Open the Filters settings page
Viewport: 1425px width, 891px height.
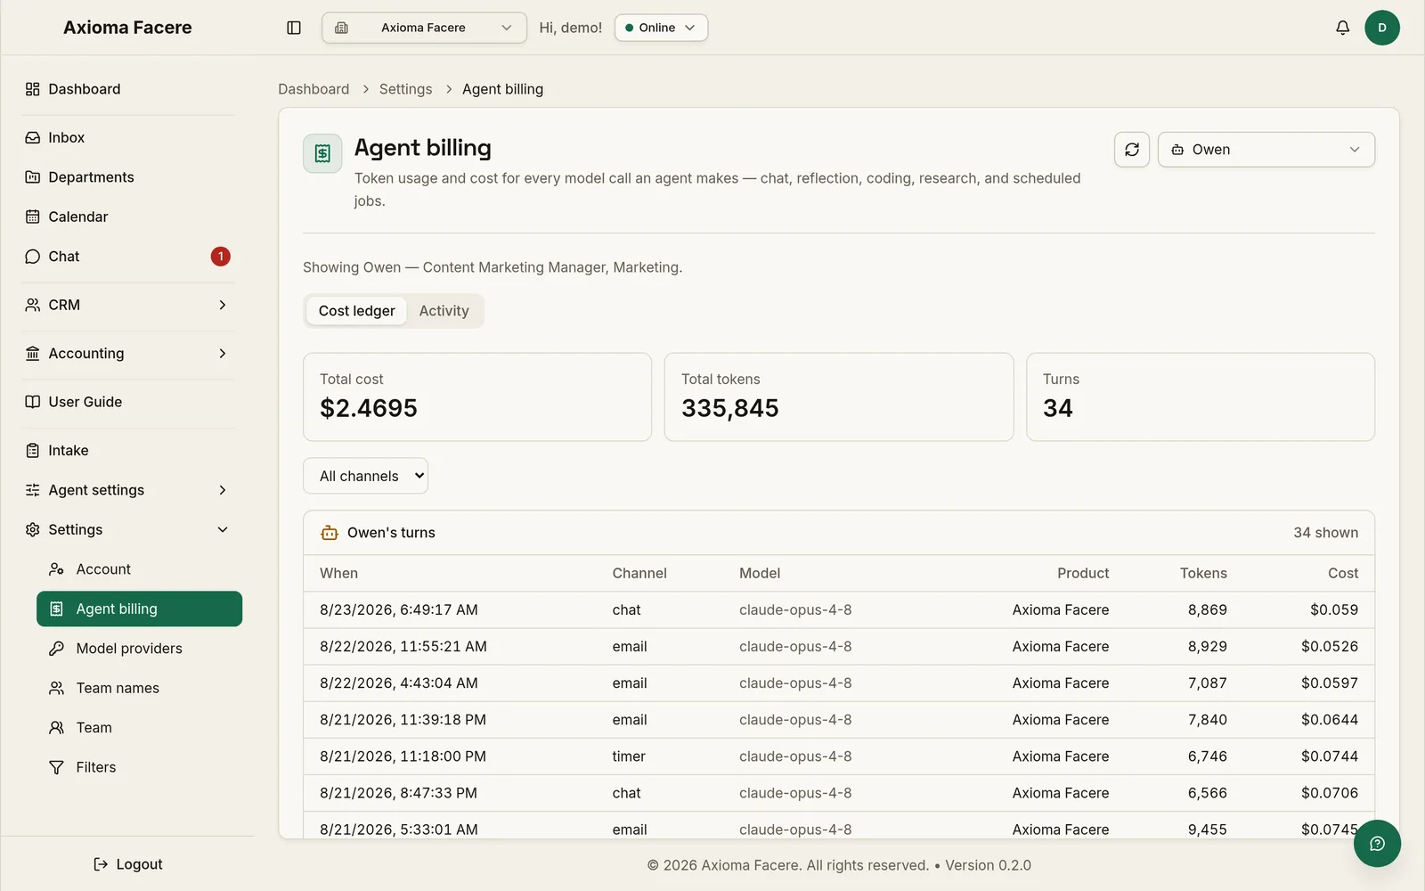[x=139, y=767]
